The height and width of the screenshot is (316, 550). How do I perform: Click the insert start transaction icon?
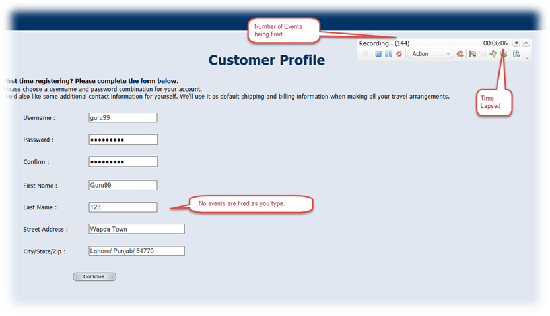click(x=473, y=54)
